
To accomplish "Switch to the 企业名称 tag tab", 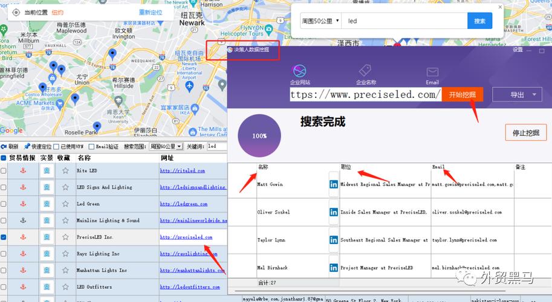I will coord(366,75).
